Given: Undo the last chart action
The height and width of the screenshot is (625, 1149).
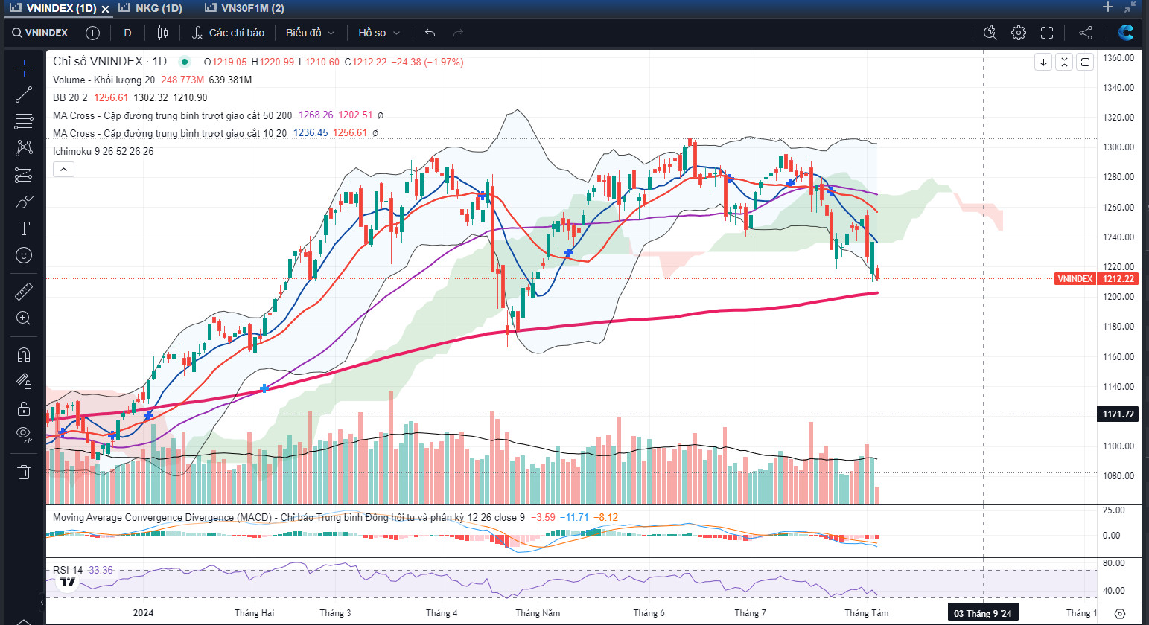Looking at the screenshot, I should tap(430, 33).
